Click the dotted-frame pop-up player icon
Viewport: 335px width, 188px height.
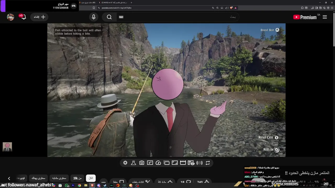(x=166, y=163)
